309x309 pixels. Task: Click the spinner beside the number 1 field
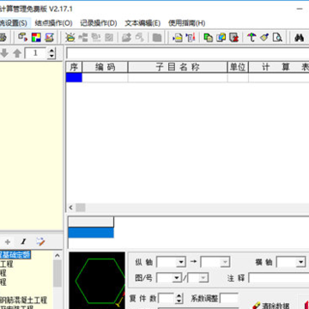pos(51,53)
